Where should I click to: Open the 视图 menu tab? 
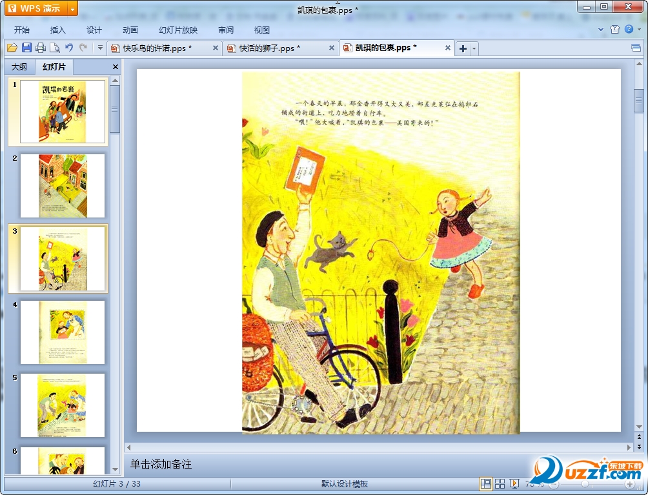coord(262,30)
